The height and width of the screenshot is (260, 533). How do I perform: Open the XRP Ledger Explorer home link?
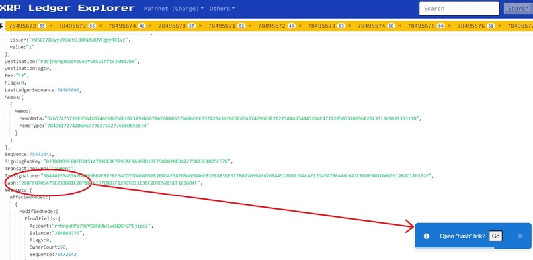[x=67, y=8]
